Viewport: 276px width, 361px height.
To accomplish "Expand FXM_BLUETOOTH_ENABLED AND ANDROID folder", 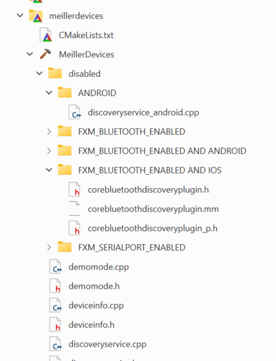I will click(49, 151).
